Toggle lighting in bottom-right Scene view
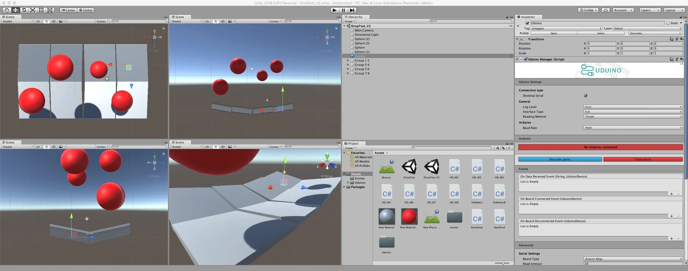 coord(216,147)
